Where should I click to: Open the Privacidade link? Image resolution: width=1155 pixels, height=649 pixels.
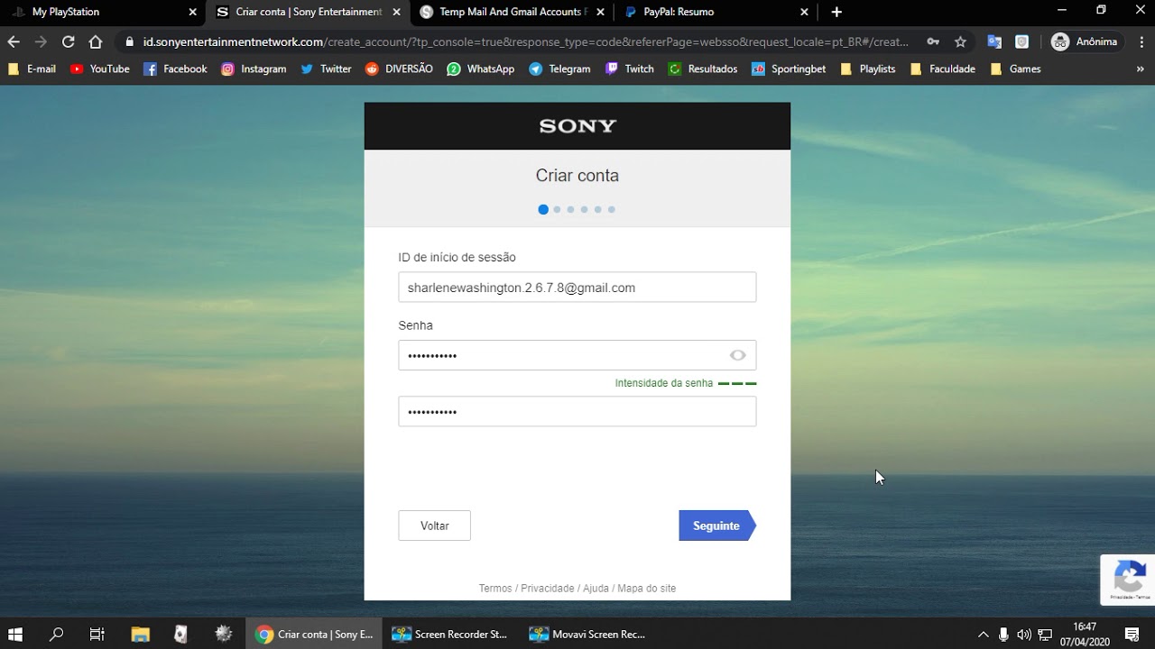click(548, 589)
